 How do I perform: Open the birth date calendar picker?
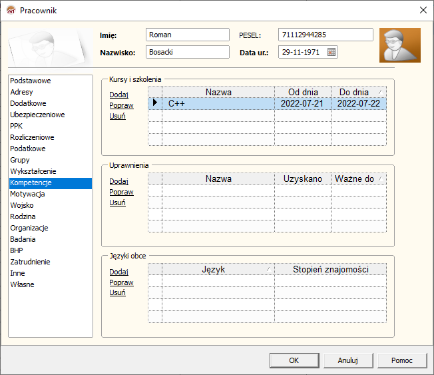coord(331,52)
